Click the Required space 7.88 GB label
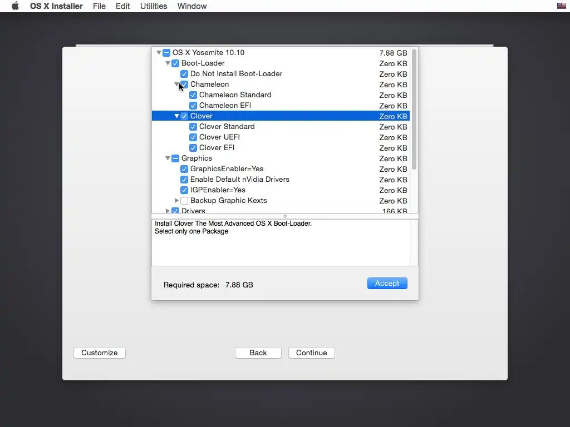This screenshot has width=570, height=427. (x=208, y=285)
